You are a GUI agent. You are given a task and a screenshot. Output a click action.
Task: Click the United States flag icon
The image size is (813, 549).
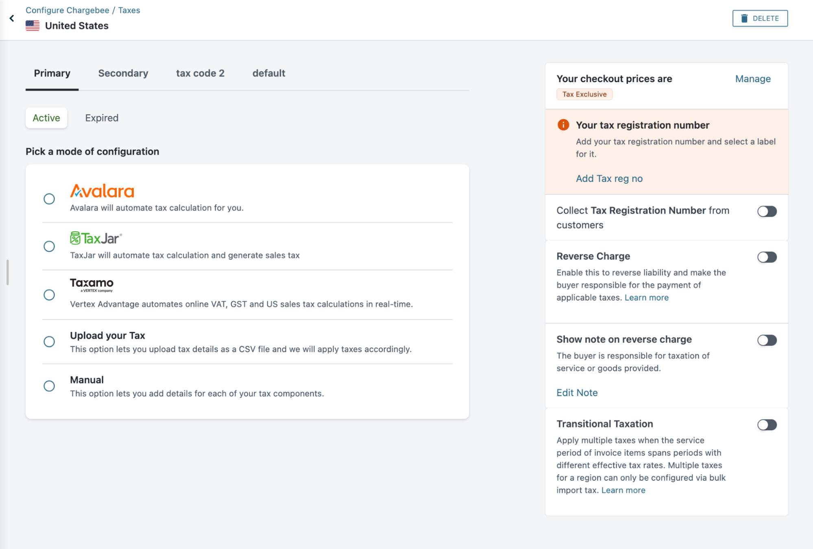33,26
